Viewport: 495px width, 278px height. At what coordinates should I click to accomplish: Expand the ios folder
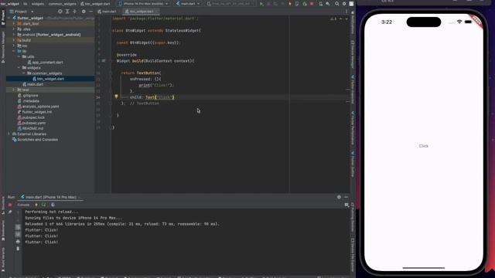(x=14, y=46)
